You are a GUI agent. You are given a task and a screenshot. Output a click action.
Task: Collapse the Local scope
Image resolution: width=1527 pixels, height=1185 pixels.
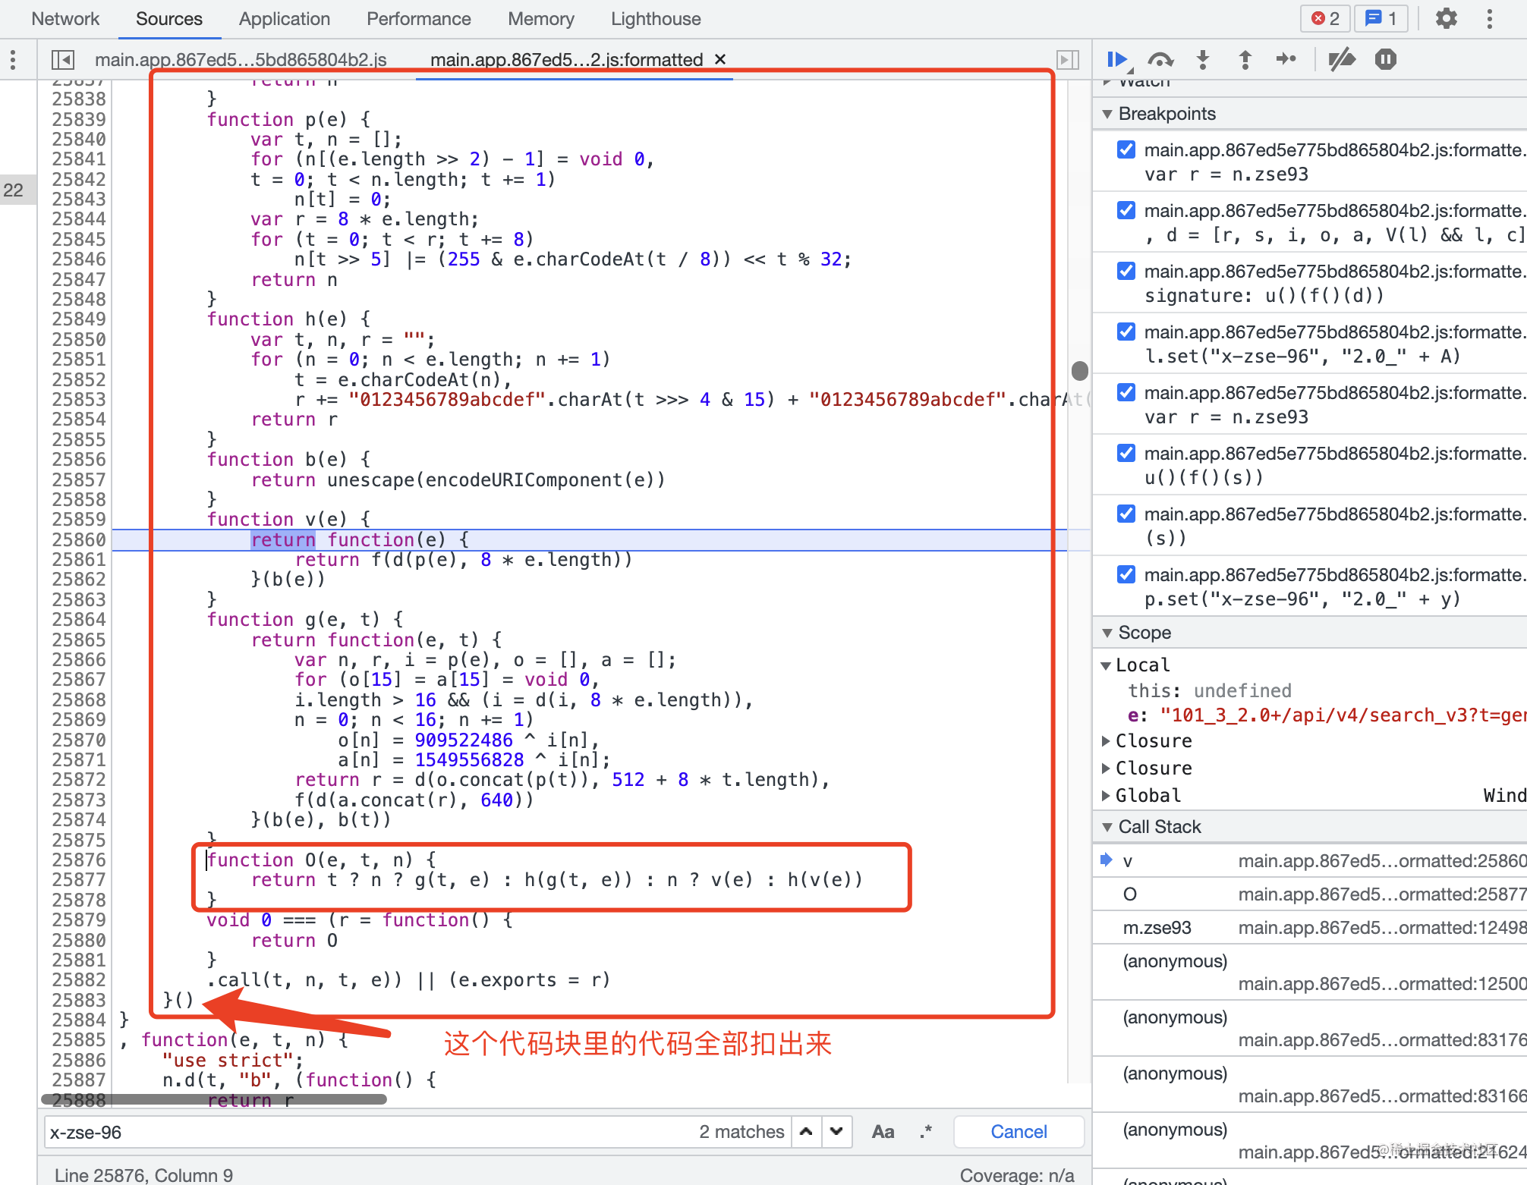tap(1106, 665)
